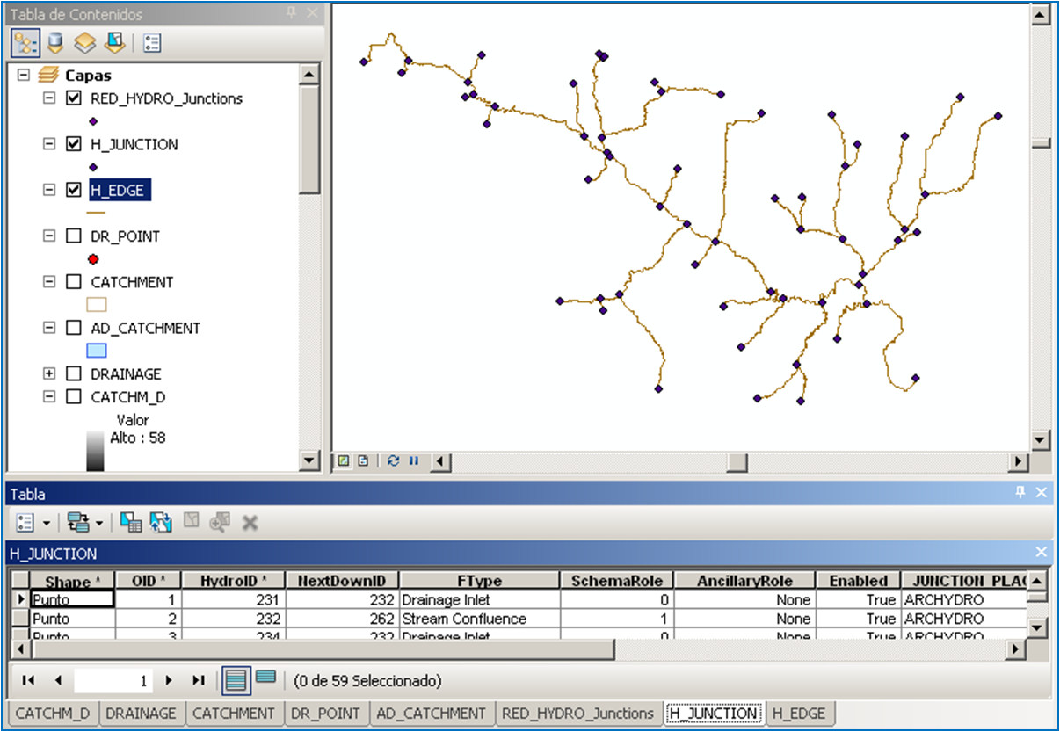1060x732 pixels.
Task: Open Table of Contents Options icon
Action: [152, 42]
